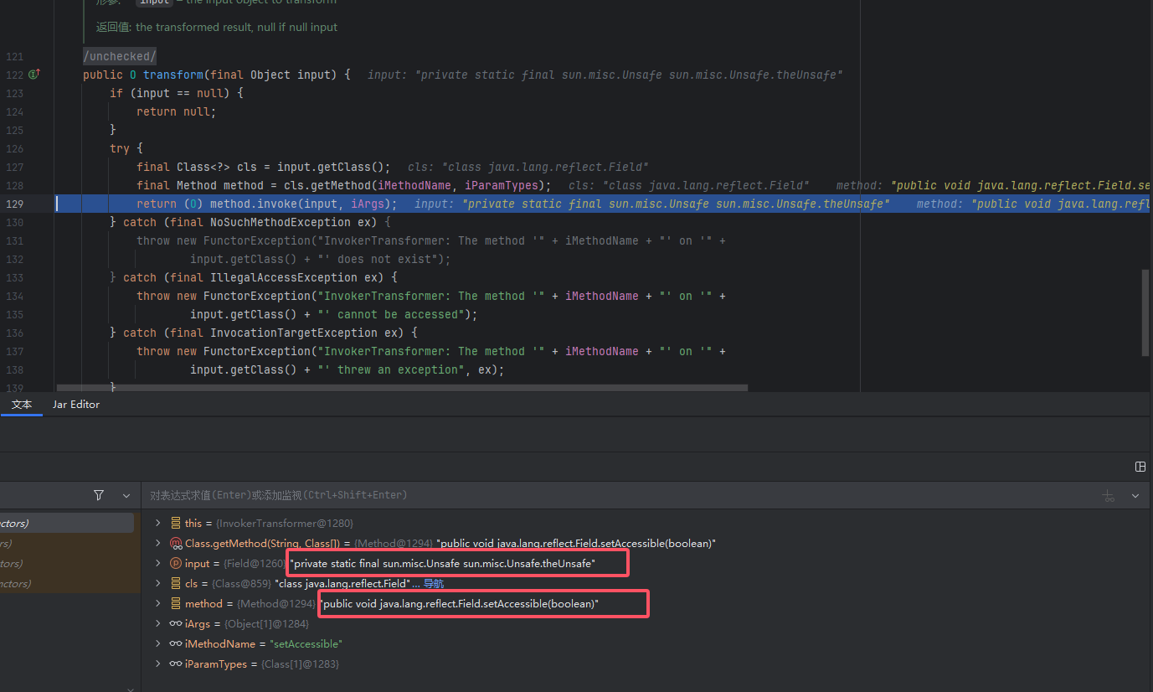Click the variable icon next to 'cls'

click(176, 583)
